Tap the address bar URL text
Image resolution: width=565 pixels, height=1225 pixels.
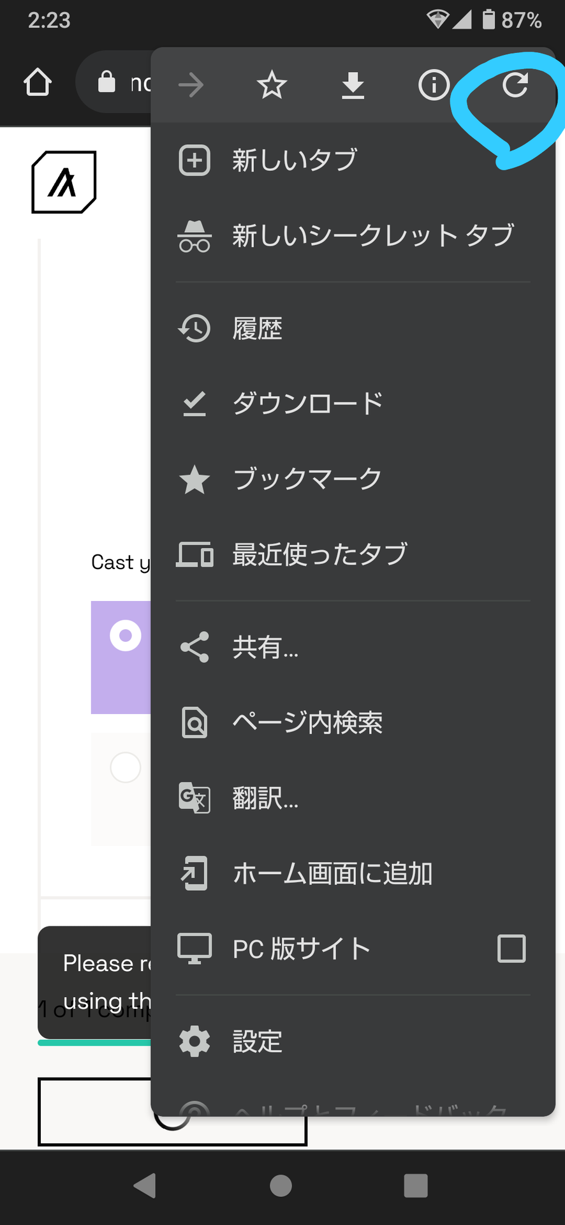[140, 83]
